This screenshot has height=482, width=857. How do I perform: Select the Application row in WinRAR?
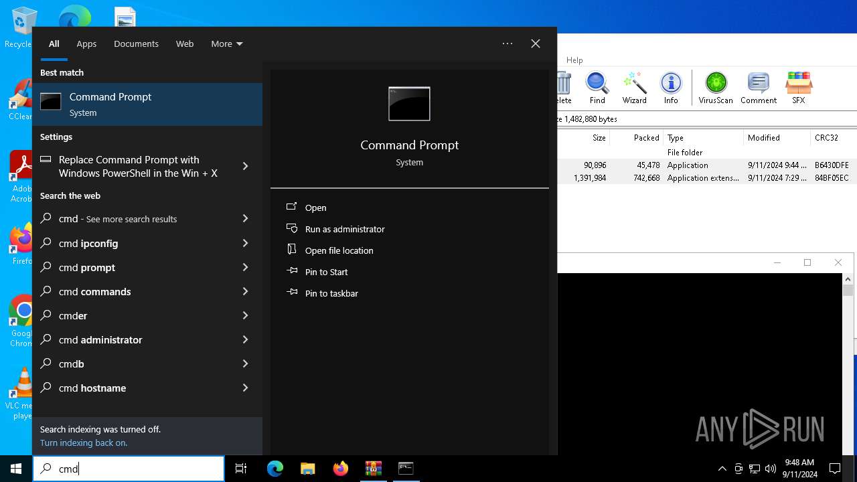pyautogui.click(x=707, y=165)
